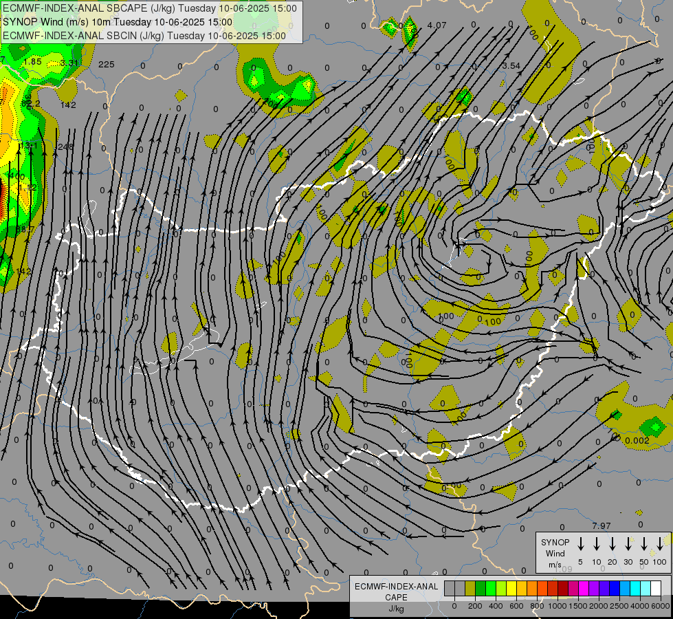
Task: Click the 2500 tick label on CAPE scale
Action: pyautogui.click(x=619, y=606)
